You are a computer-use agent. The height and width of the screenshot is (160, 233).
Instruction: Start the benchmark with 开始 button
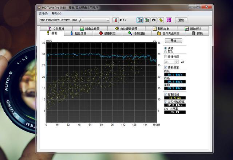(173, 40)
